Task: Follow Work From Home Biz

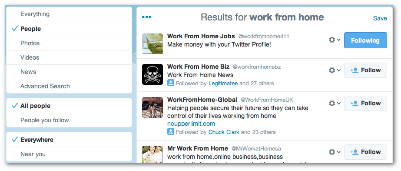Action: pos(365,70)
